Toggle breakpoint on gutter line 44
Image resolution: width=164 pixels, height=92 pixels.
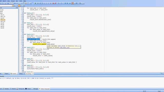point(21,69)
